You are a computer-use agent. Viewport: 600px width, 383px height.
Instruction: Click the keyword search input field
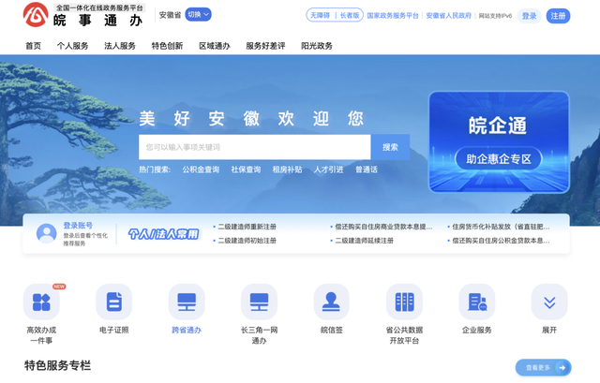click(254, 147)
